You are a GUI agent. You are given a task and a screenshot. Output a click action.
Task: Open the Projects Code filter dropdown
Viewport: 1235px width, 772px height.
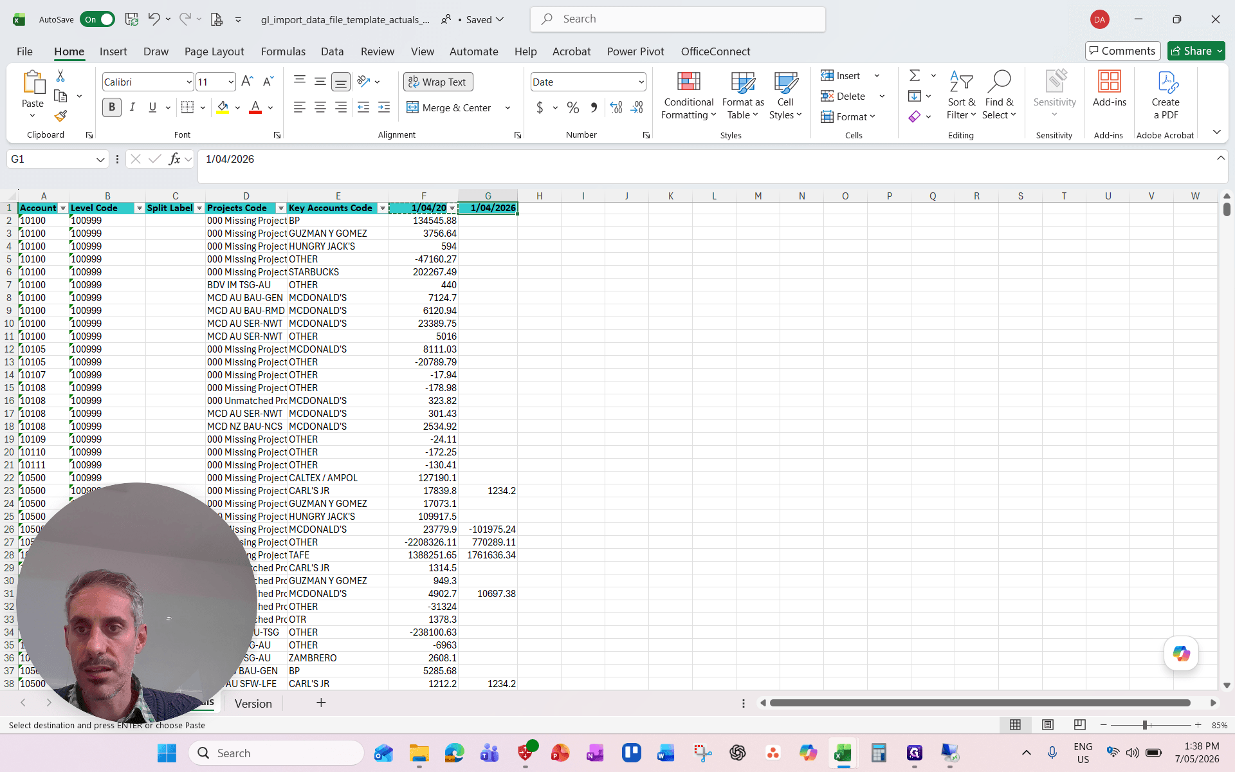coord(280,208)
